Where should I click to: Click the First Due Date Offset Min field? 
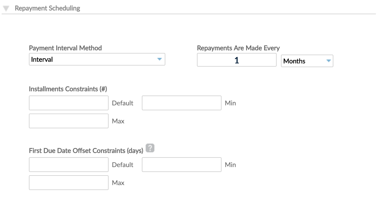(181, 165)
